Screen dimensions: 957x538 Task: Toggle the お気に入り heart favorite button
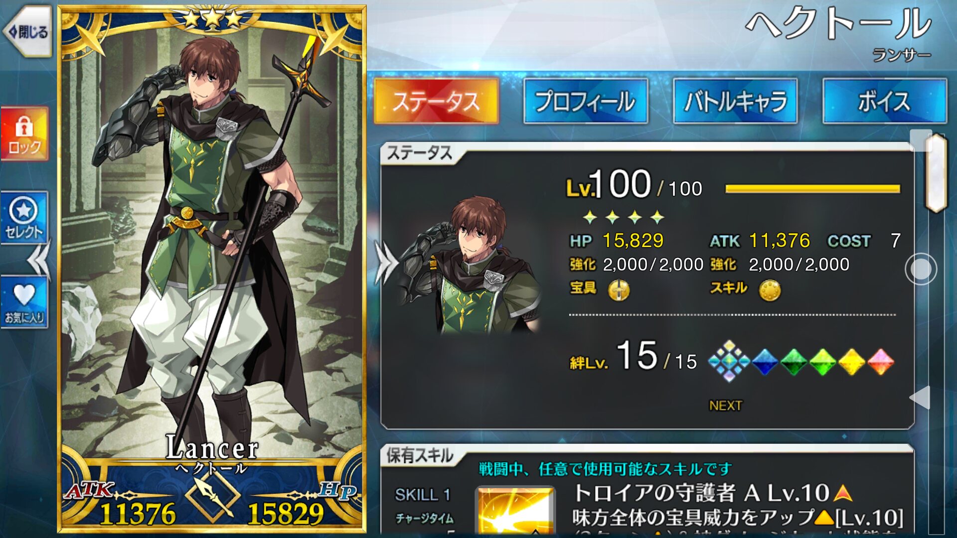click(24, 302)
